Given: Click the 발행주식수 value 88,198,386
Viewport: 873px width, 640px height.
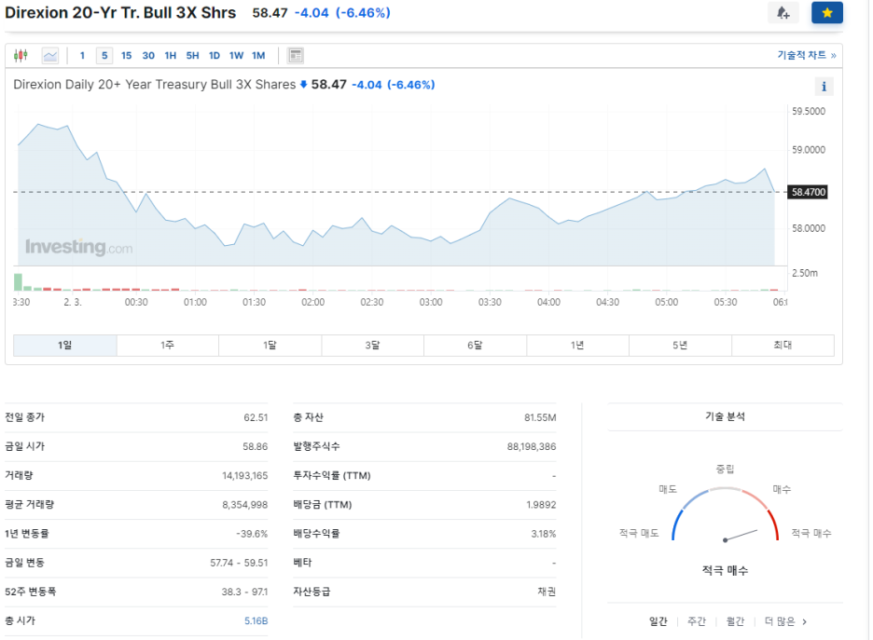Looking at the screenshot, I should (532, 446).
